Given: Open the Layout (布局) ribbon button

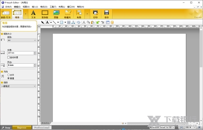Looking at the screenshot, I should coord(79,14).
